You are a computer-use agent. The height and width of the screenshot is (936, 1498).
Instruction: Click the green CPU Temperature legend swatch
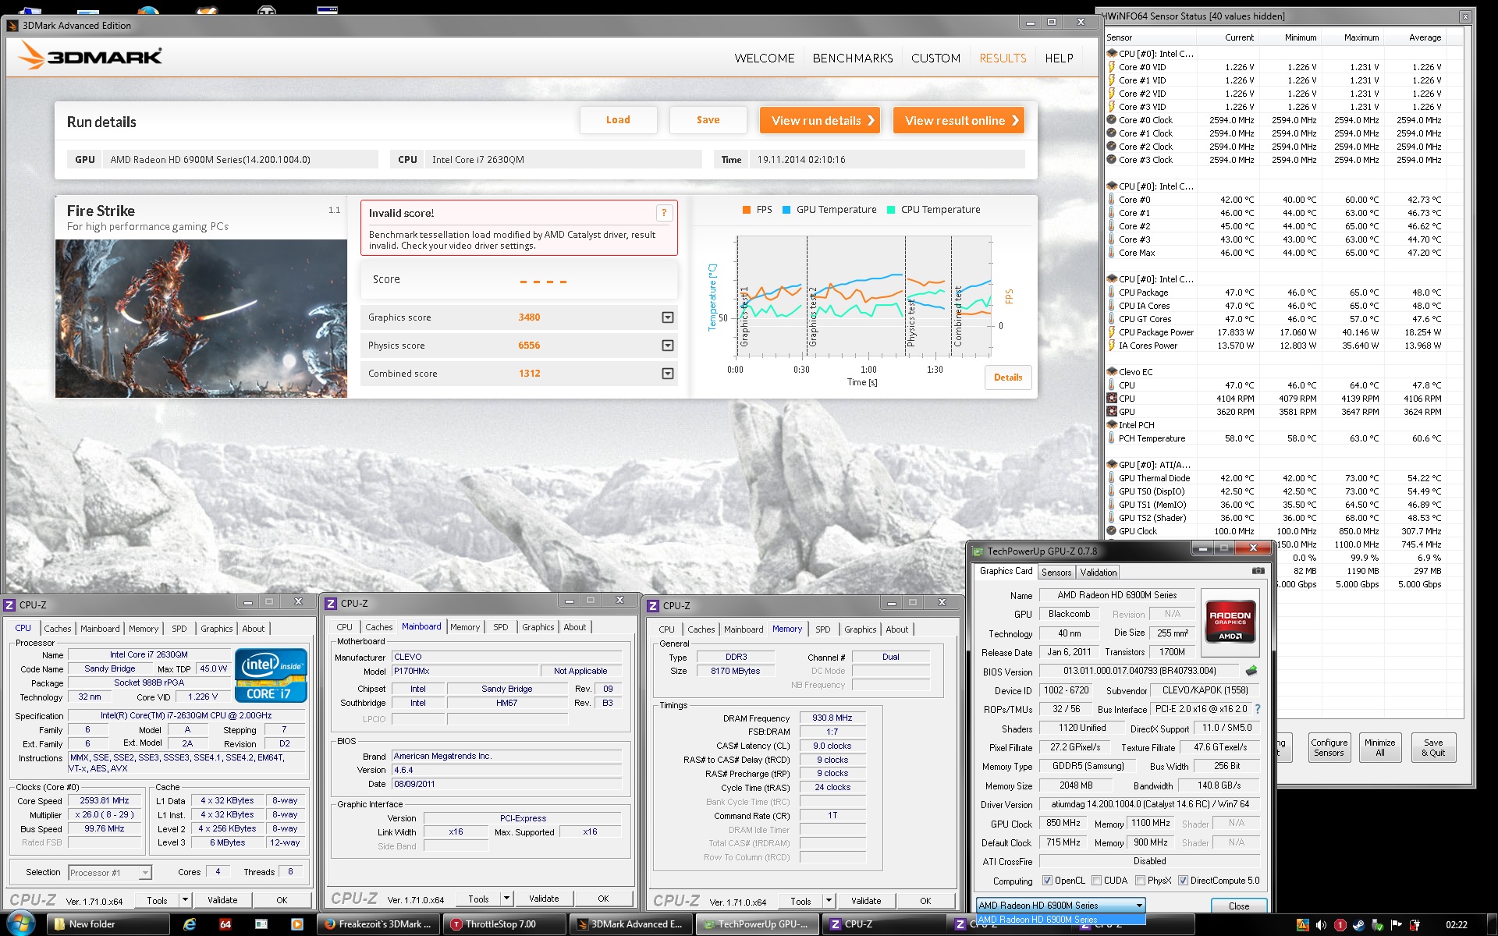(891, 210)
